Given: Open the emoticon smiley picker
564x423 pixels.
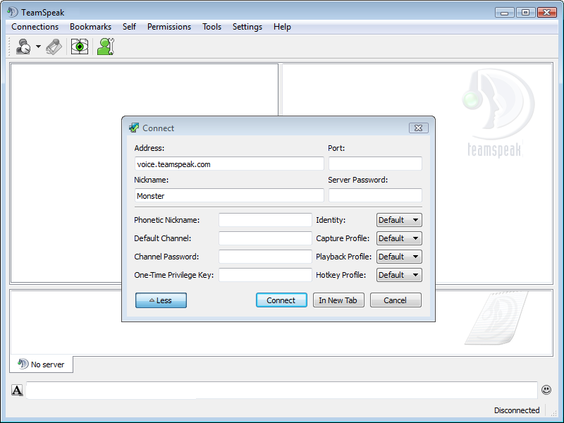Looking at the screenshot, I should [546, 390].
